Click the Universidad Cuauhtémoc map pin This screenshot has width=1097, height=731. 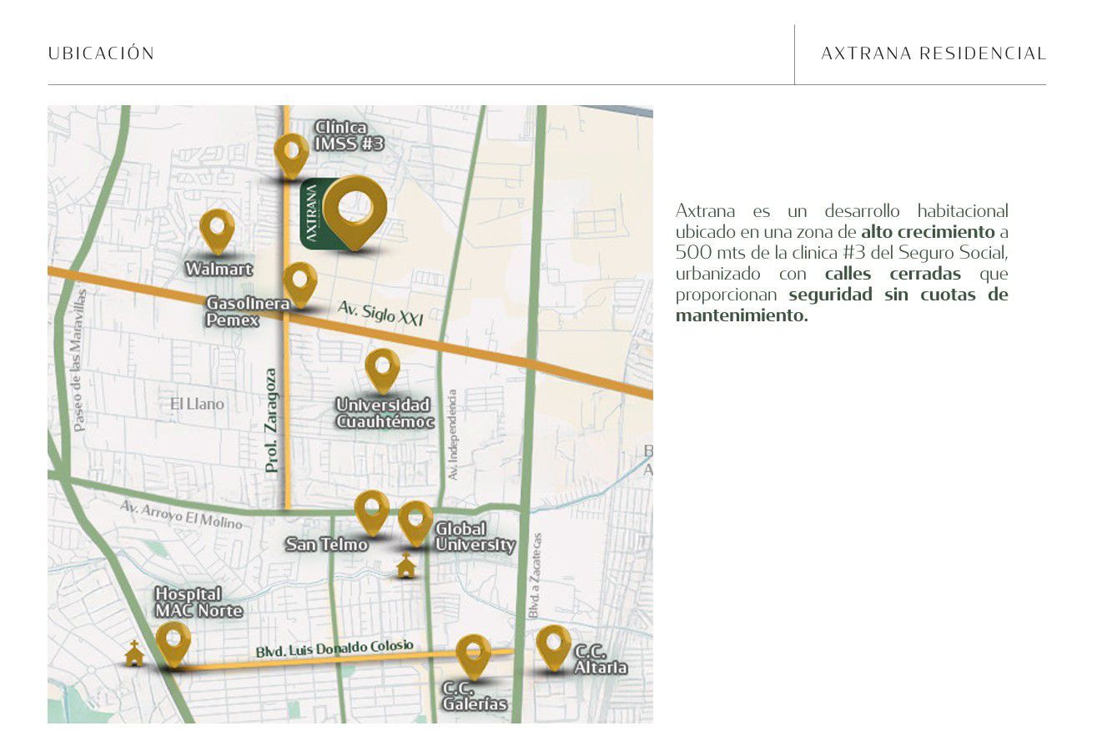(x=383, y=371)
